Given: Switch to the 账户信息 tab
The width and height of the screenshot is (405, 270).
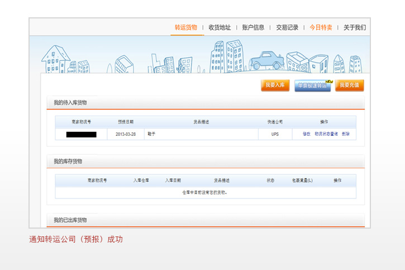Looking at the screenshot, I should [x=253, y=27].
